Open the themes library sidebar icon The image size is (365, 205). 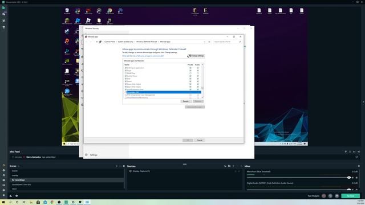pos(3,20)
